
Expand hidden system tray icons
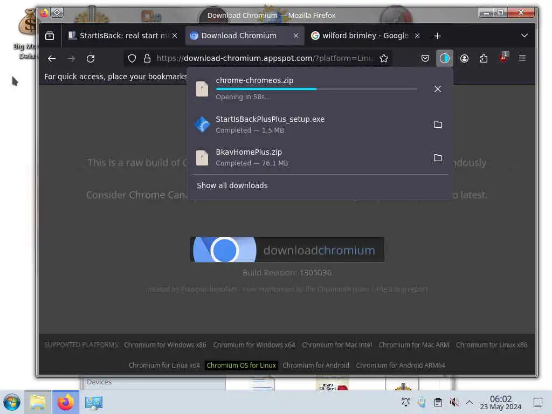click(470, 402)
